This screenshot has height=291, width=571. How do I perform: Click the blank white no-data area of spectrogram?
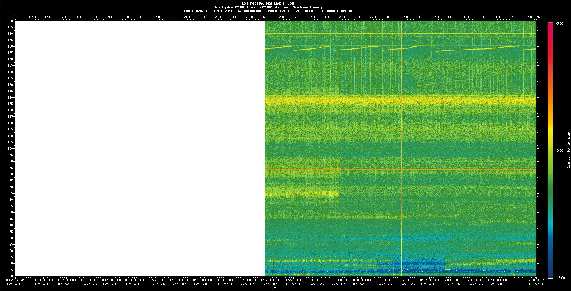[140, 148]
